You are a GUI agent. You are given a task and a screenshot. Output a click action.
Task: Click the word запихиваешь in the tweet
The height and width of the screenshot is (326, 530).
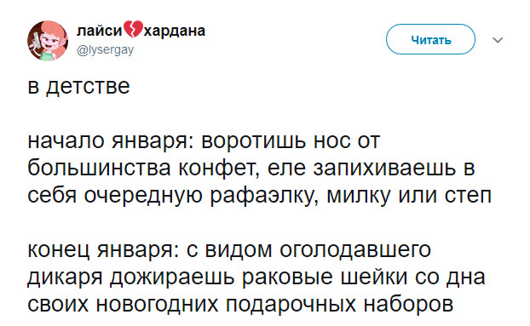384,169
